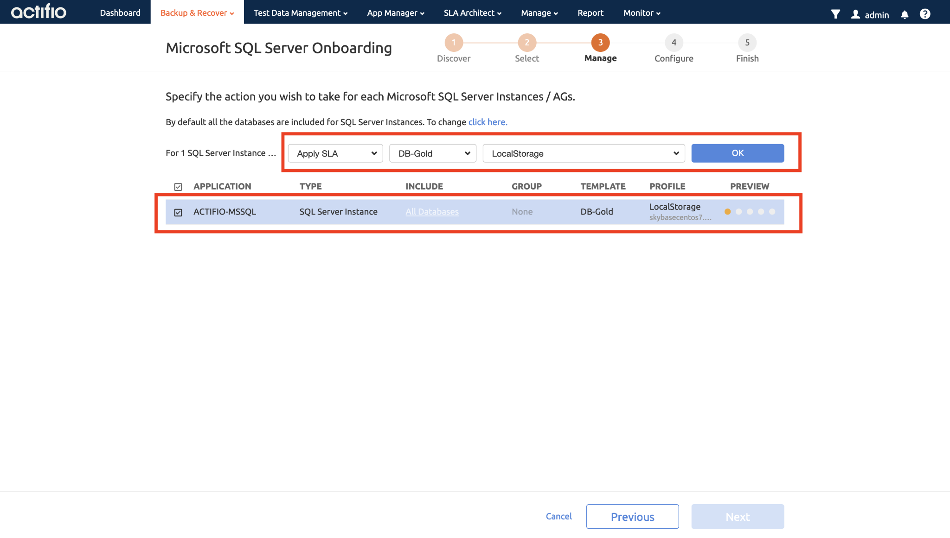Open the DB-Gold template dropdown
Image resolution: width=950 pixels, height=538 pixels.
tap(433, 153)
